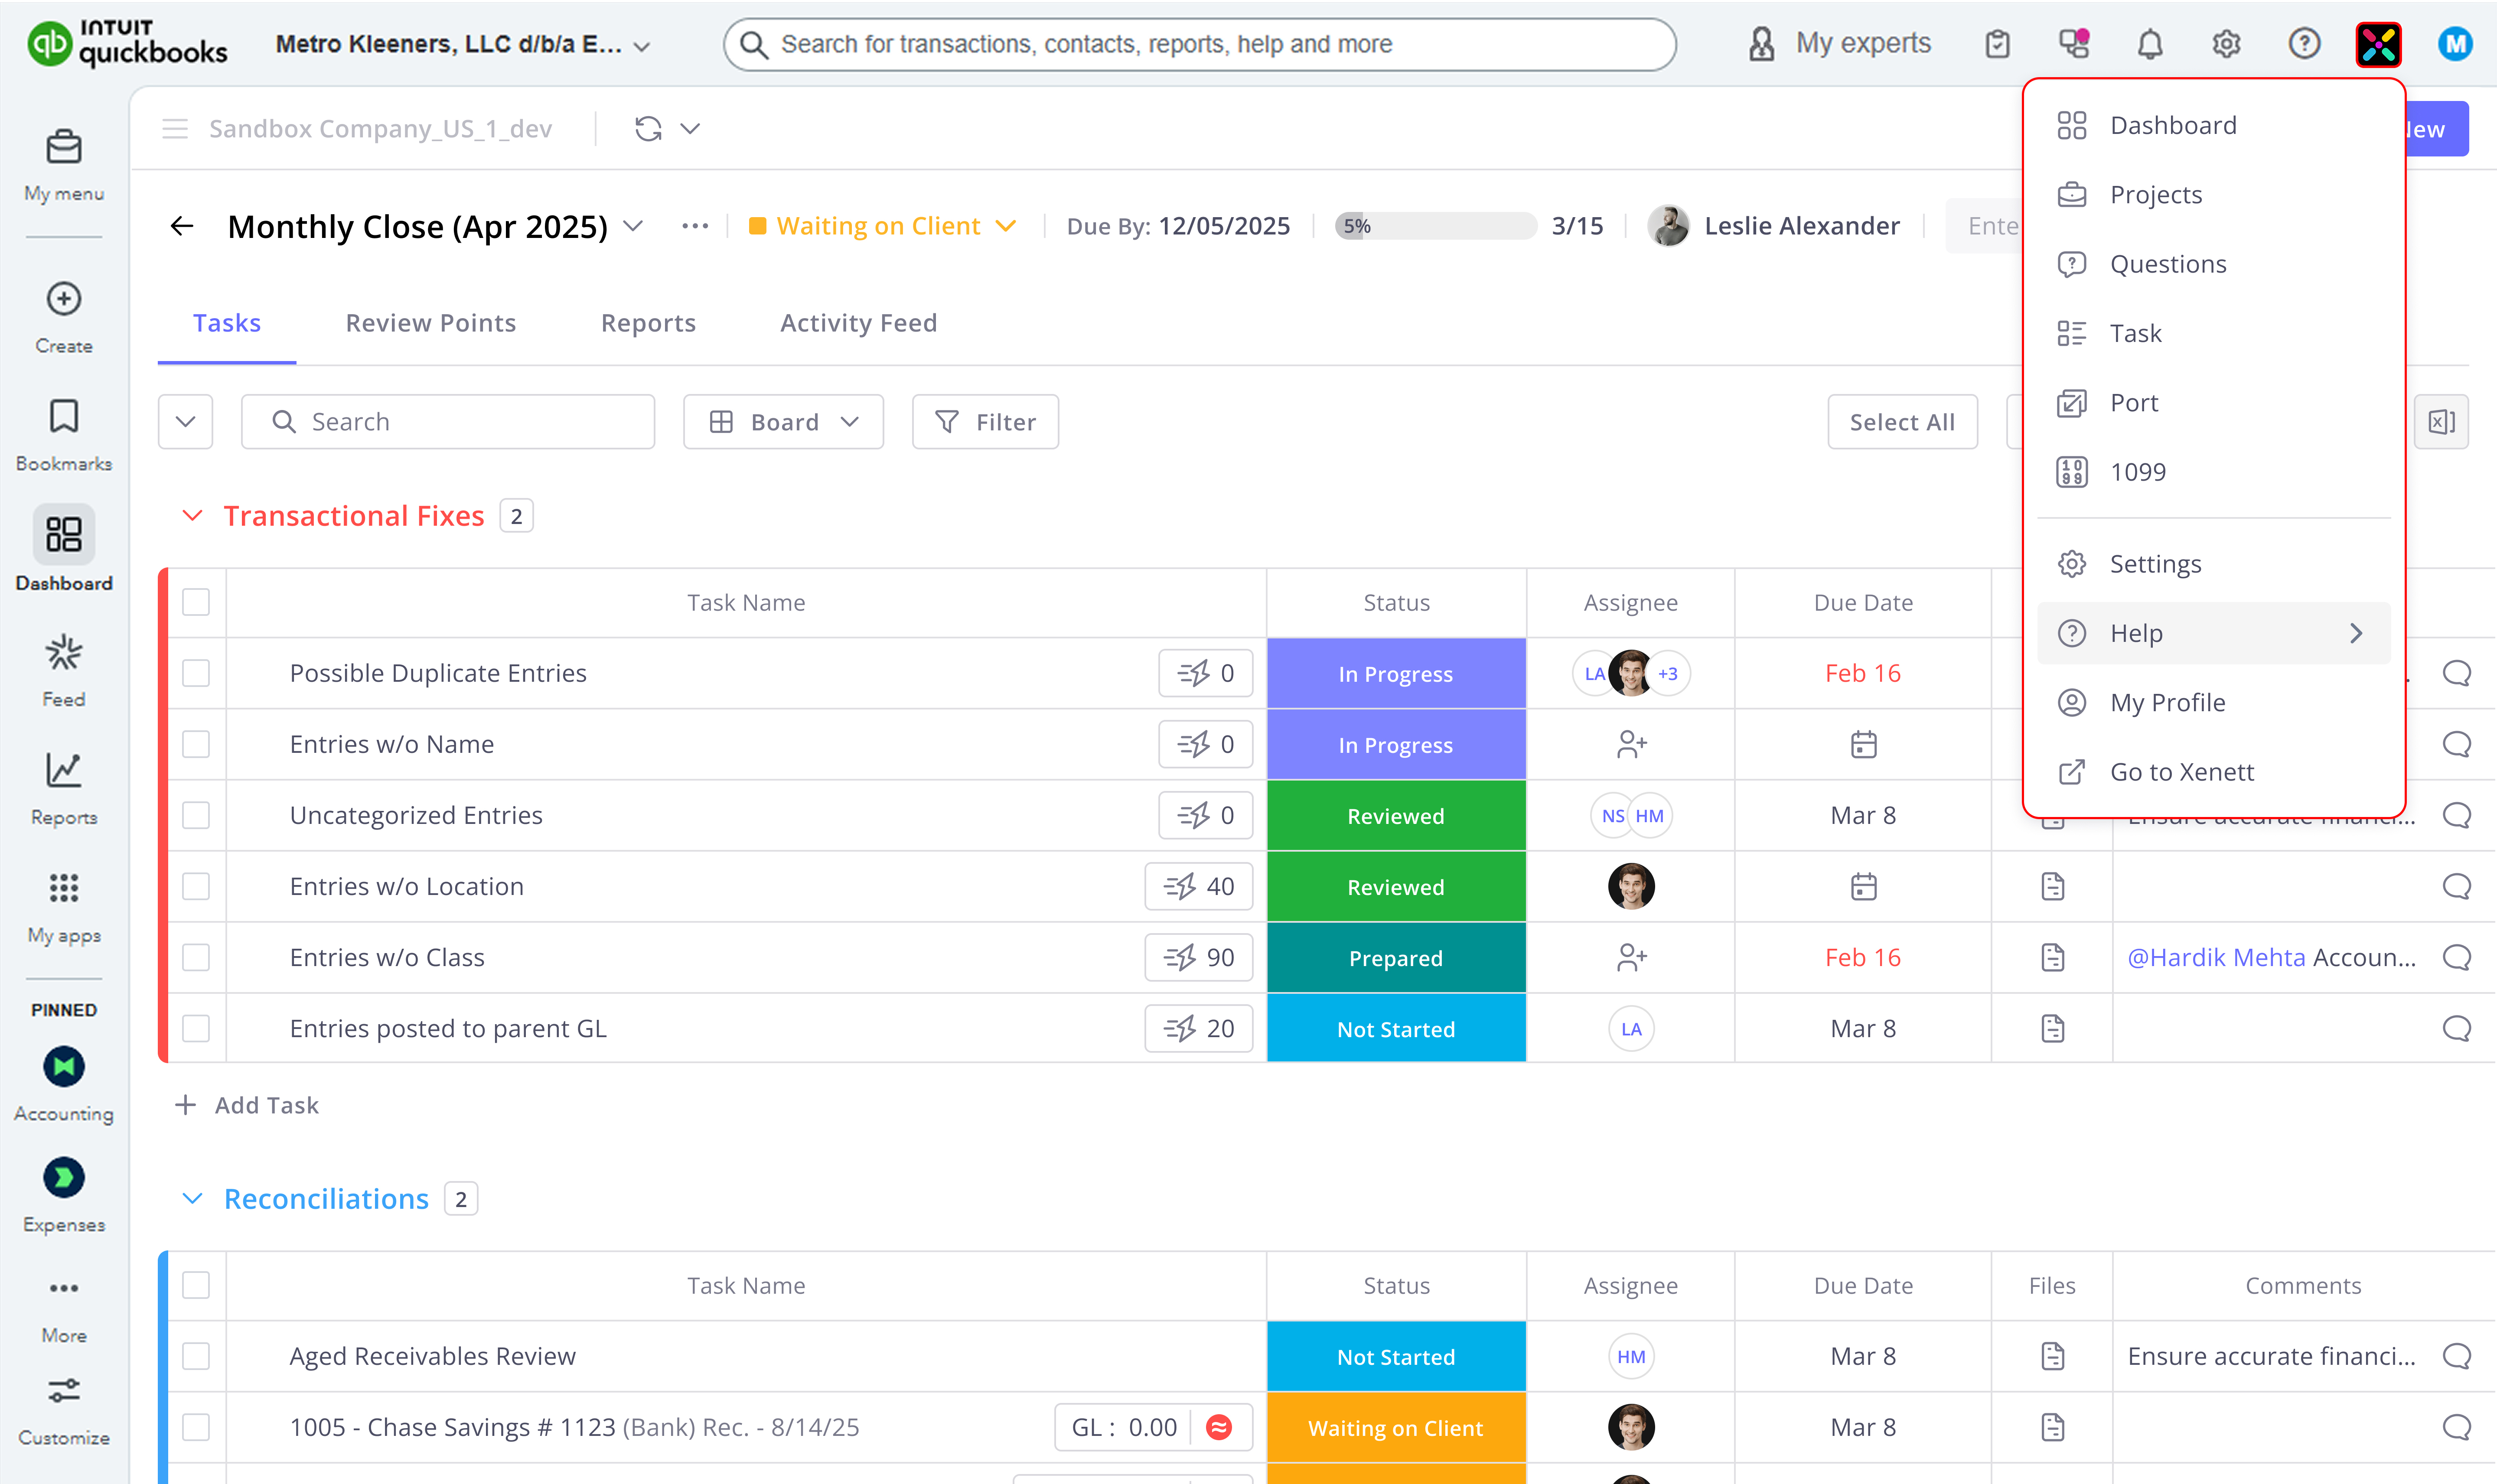
Task: Check the select-all checkbox in Transactional Fixes header
Action: click(x=196, y=602)
